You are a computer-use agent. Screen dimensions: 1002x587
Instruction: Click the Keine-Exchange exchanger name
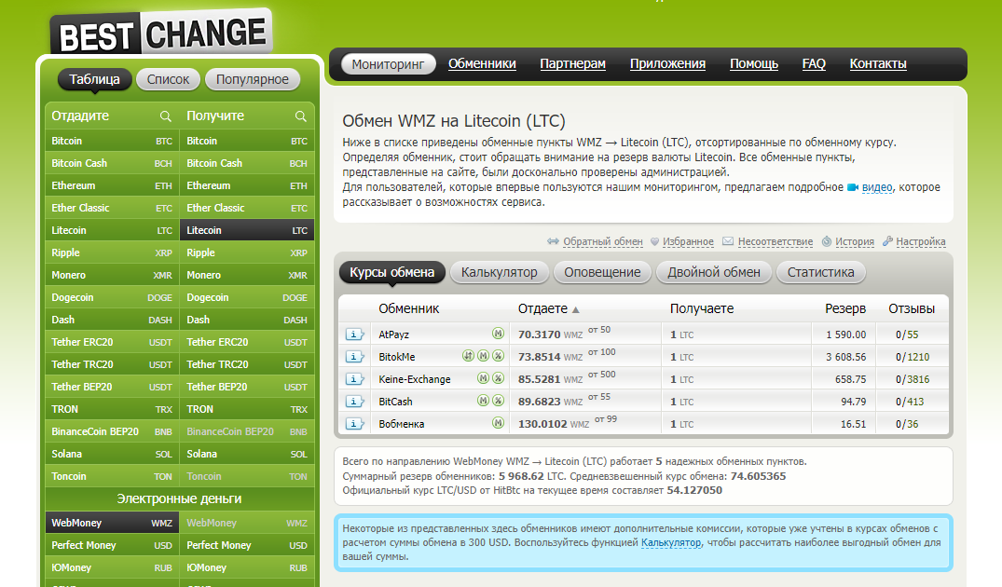tap(414, 379)
